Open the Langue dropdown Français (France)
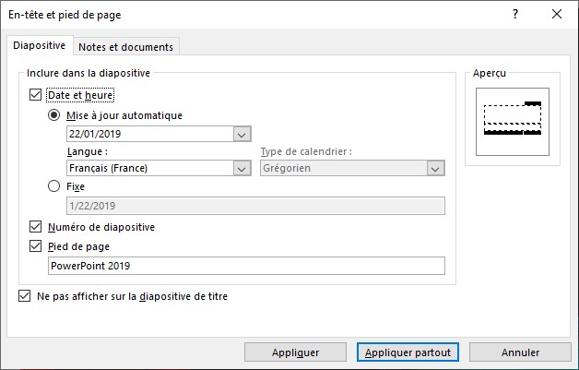579x370 pixels. [x=242, y=169]
